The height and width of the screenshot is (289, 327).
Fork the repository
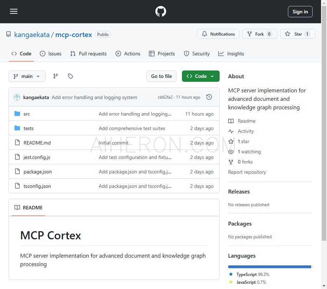(259, 34)
